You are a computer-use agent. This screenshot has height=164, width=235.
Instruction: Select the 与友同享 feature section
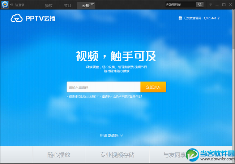click(x=175, y=155)
